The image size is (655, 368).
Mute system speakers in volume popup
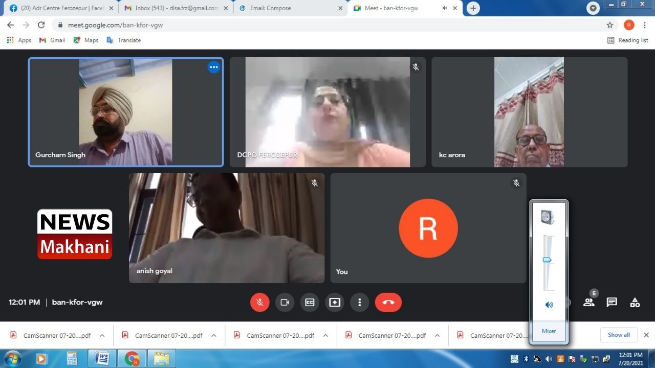549,305
